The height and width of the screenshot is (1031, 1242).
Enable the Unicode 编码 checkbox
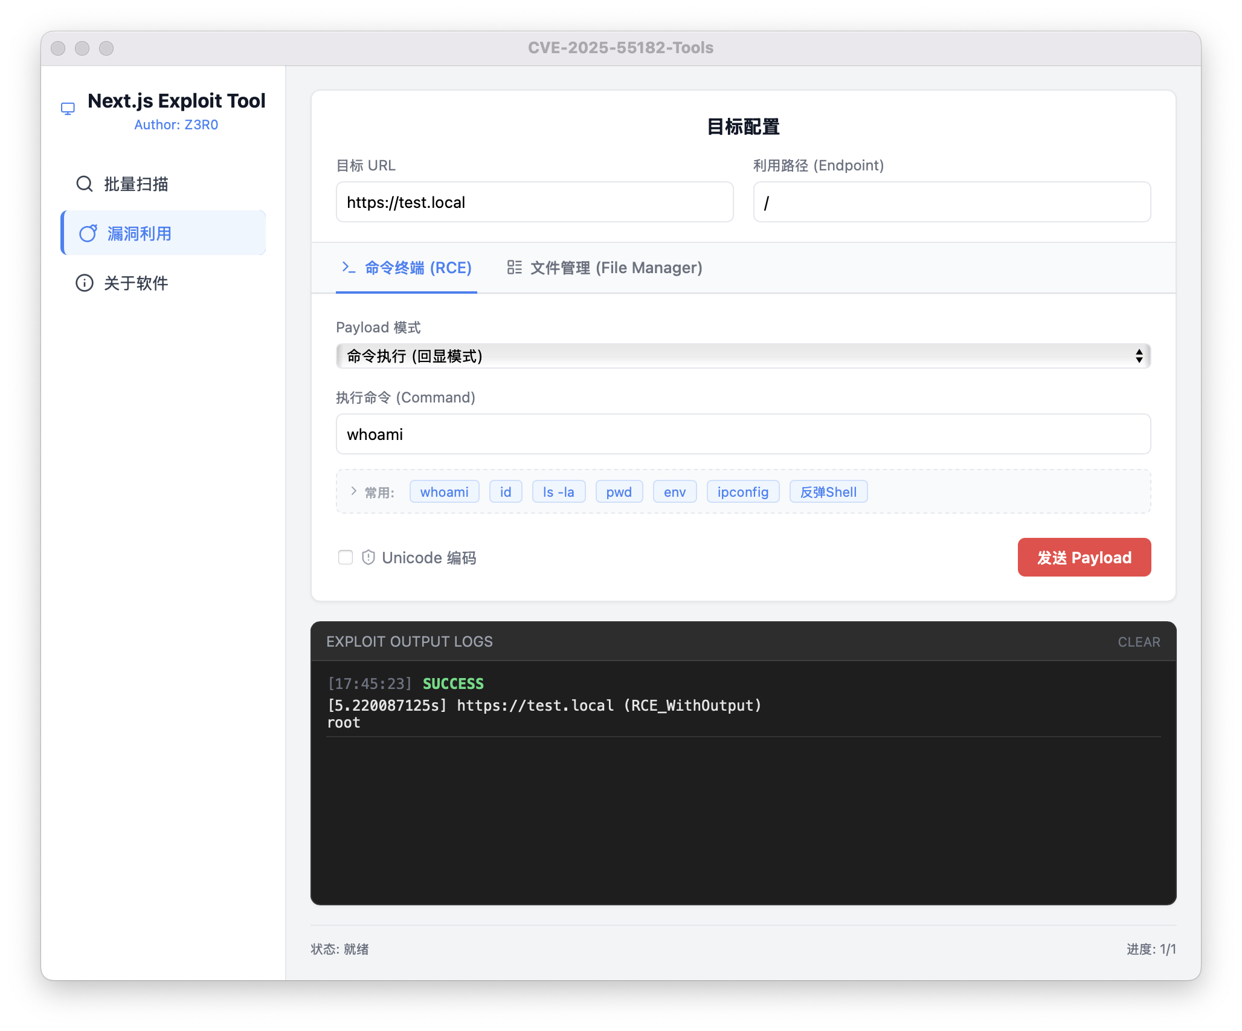tap(346, 557)
